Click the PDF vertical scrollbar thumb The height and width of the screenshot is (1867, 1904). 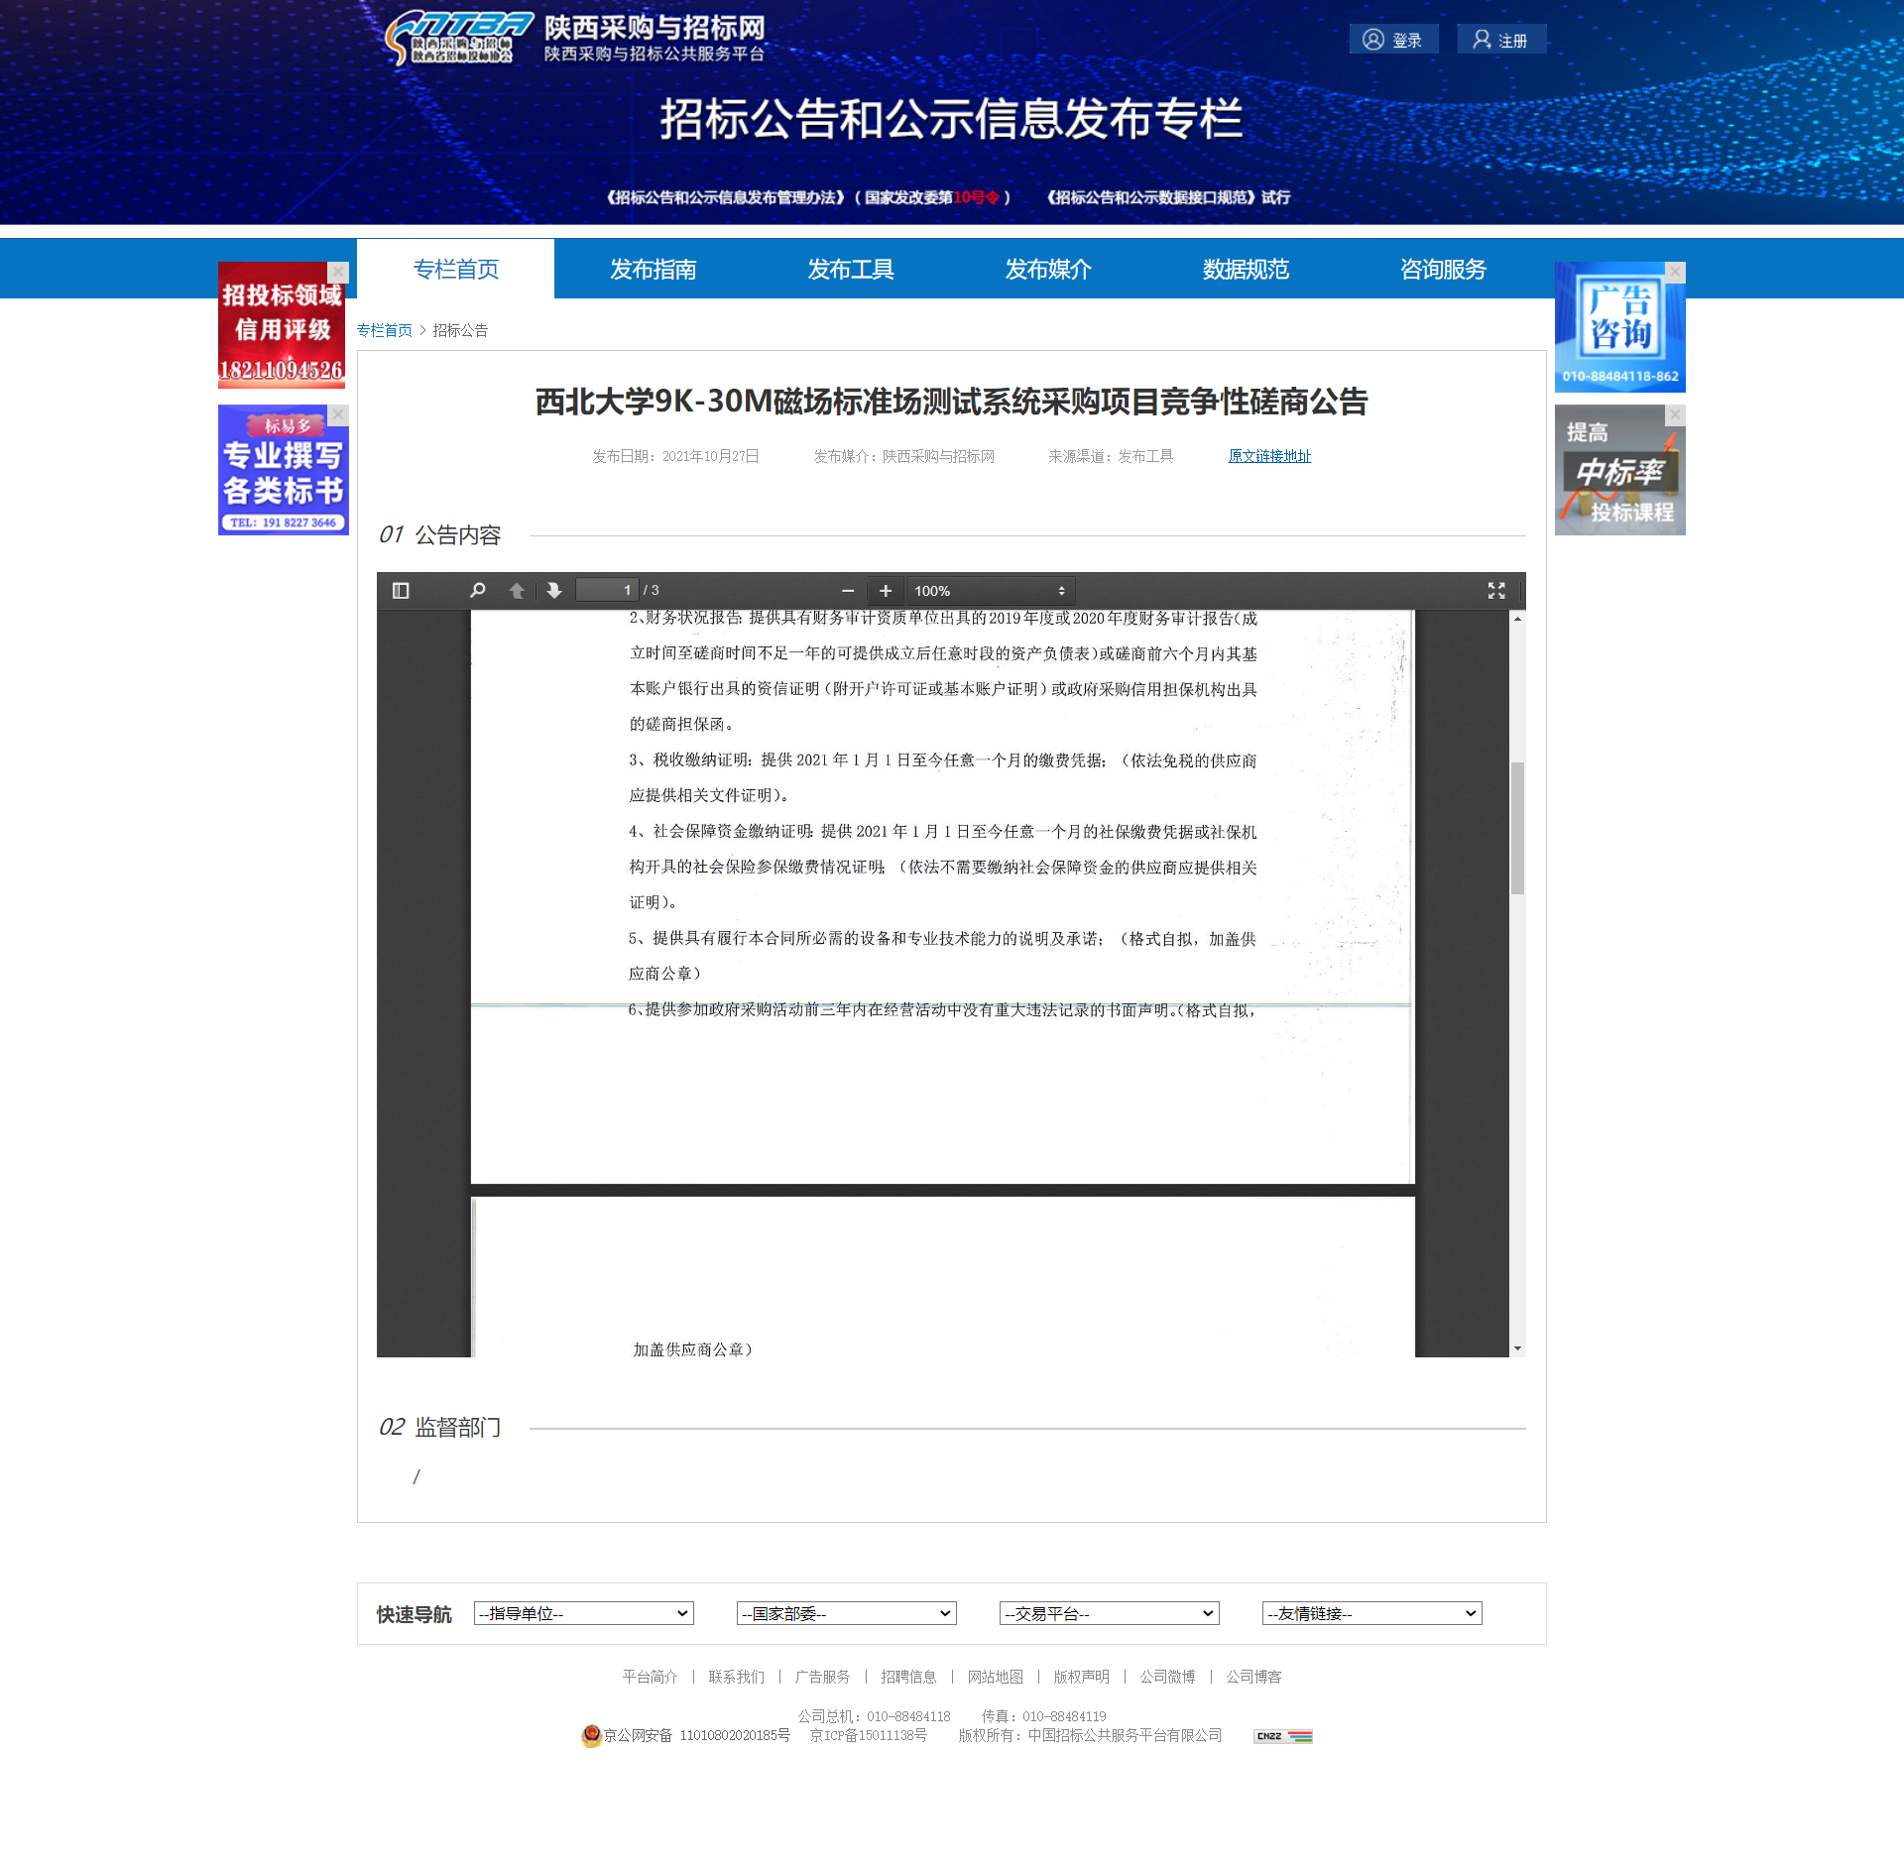[1517, 828]
